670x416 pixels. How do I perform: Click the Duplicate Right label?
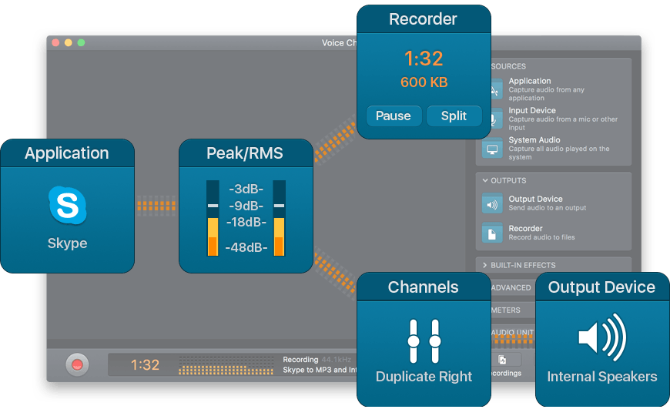coord(424,376)
